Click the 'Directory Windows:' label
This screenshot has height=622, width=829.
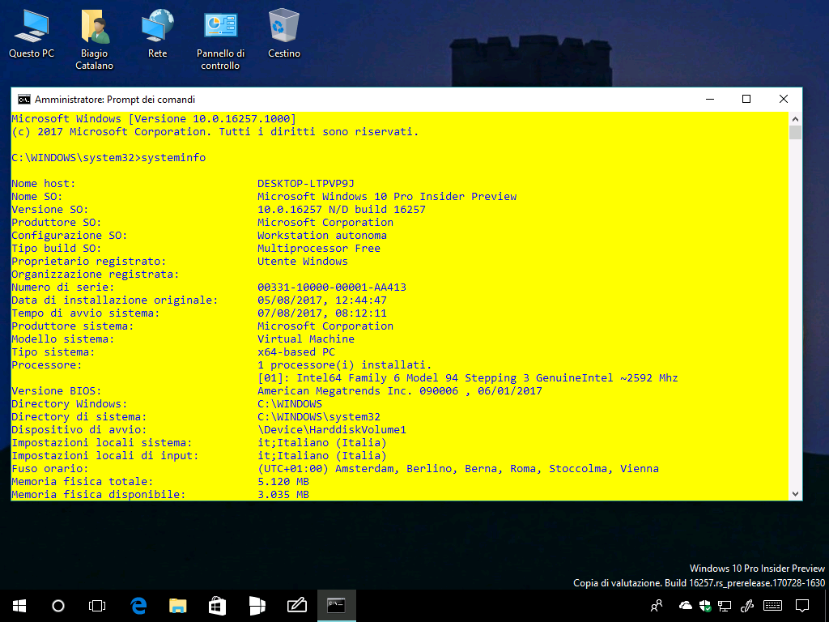tap(70, 403)
